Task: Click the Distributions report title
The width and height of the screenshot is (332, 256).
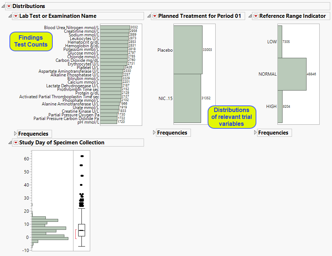Action: pyautogui.click(x=29, y=6)
